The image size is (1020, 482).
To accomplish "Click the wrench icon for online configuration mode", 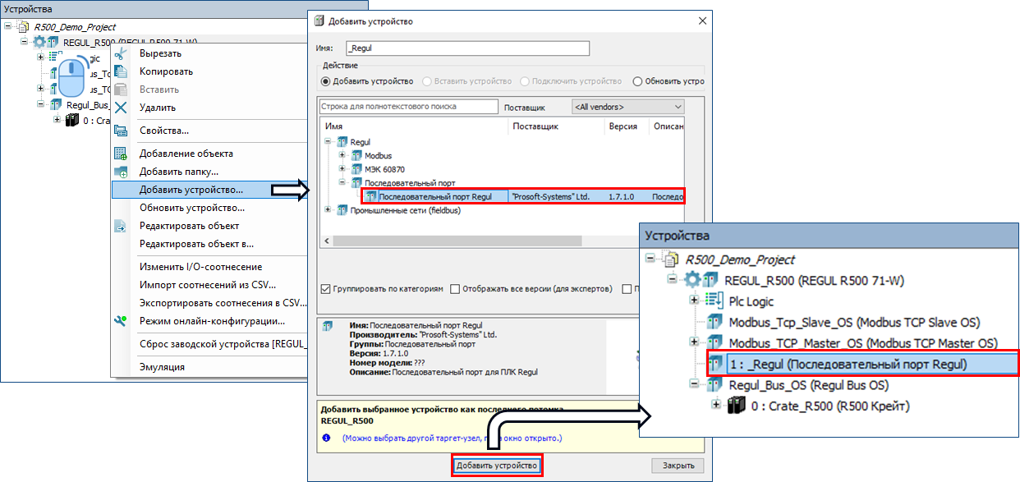I will [x=121, y=321].
